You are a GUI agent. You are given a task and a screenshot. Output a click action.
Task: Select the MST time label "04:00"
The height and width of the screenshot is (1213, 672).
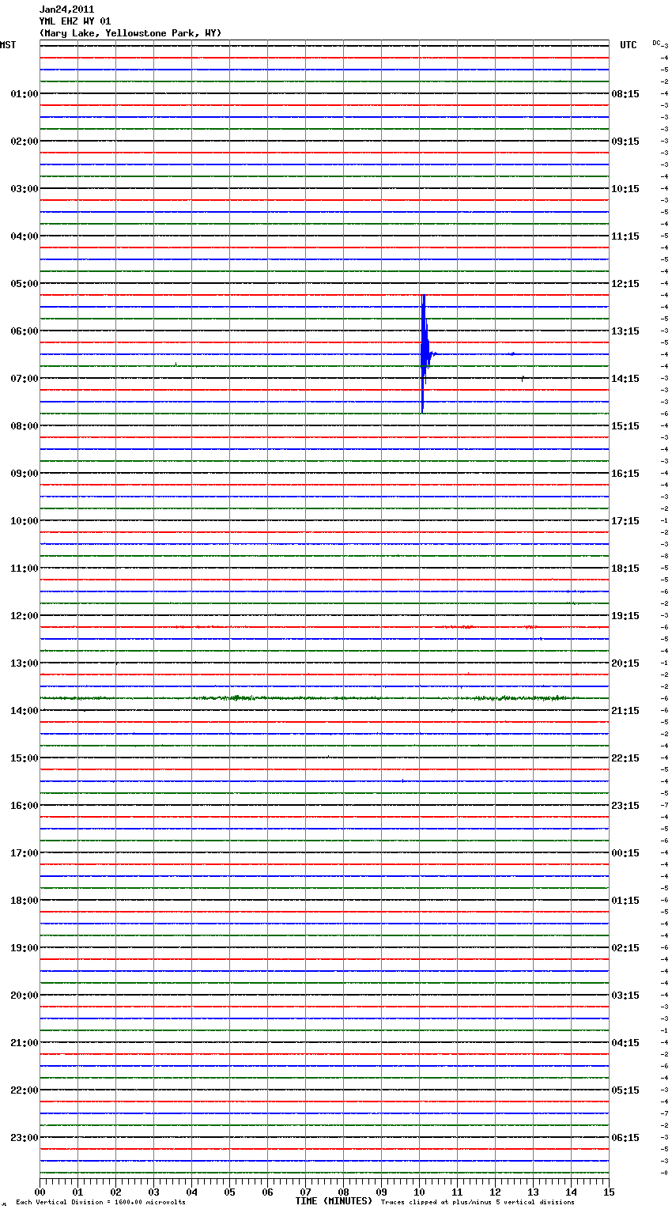click(25, 236)
